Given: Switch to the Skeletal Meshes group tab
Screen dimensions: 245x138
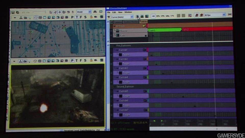Looking at the screenshot, I should click(131, 22).
